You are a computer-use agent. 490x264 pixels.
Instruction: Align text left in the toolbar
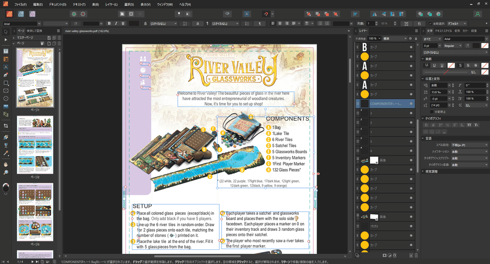click(x=272, y=23)
